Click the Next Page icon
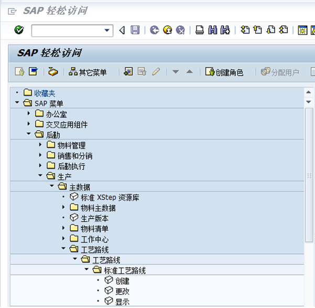Screen dimensions: 315x308 pyautogui.click(x=271, y=30)
